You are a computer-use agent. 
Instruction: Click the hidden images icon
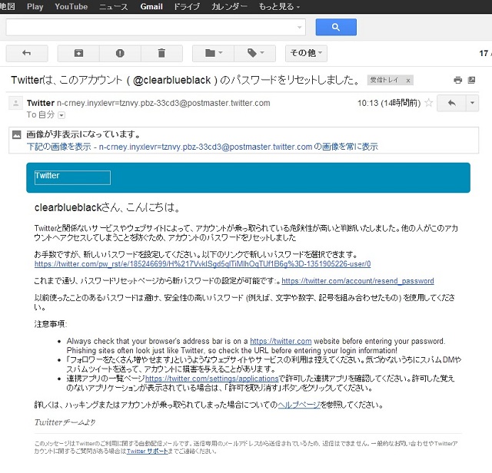[16, 135]
